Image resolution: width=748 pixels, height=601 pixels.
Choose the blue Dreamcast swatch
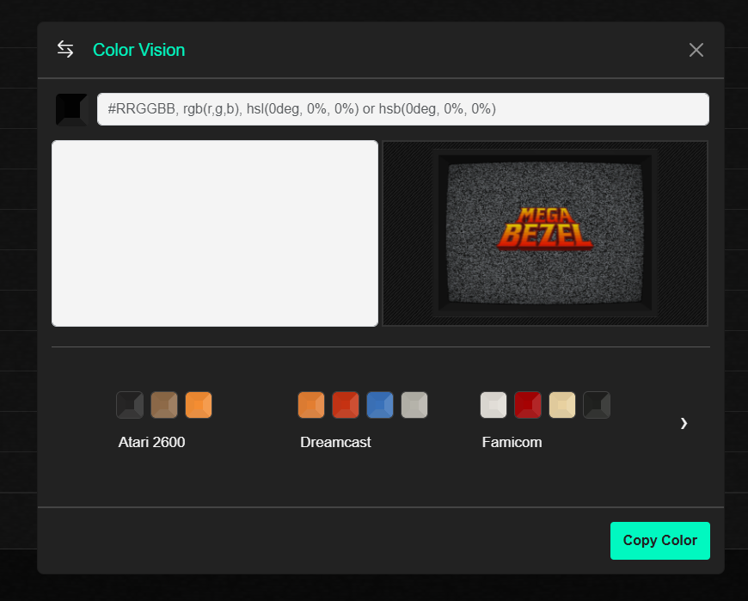point(380,405)
